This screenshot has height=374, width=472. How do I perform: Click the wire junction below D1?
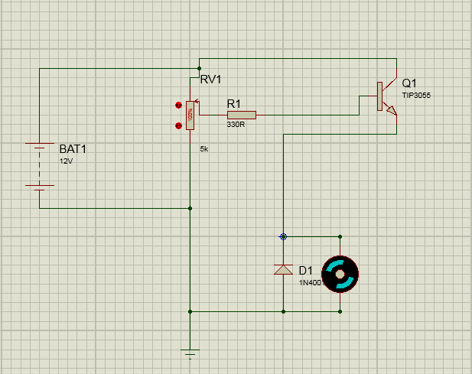pos(283,312)
